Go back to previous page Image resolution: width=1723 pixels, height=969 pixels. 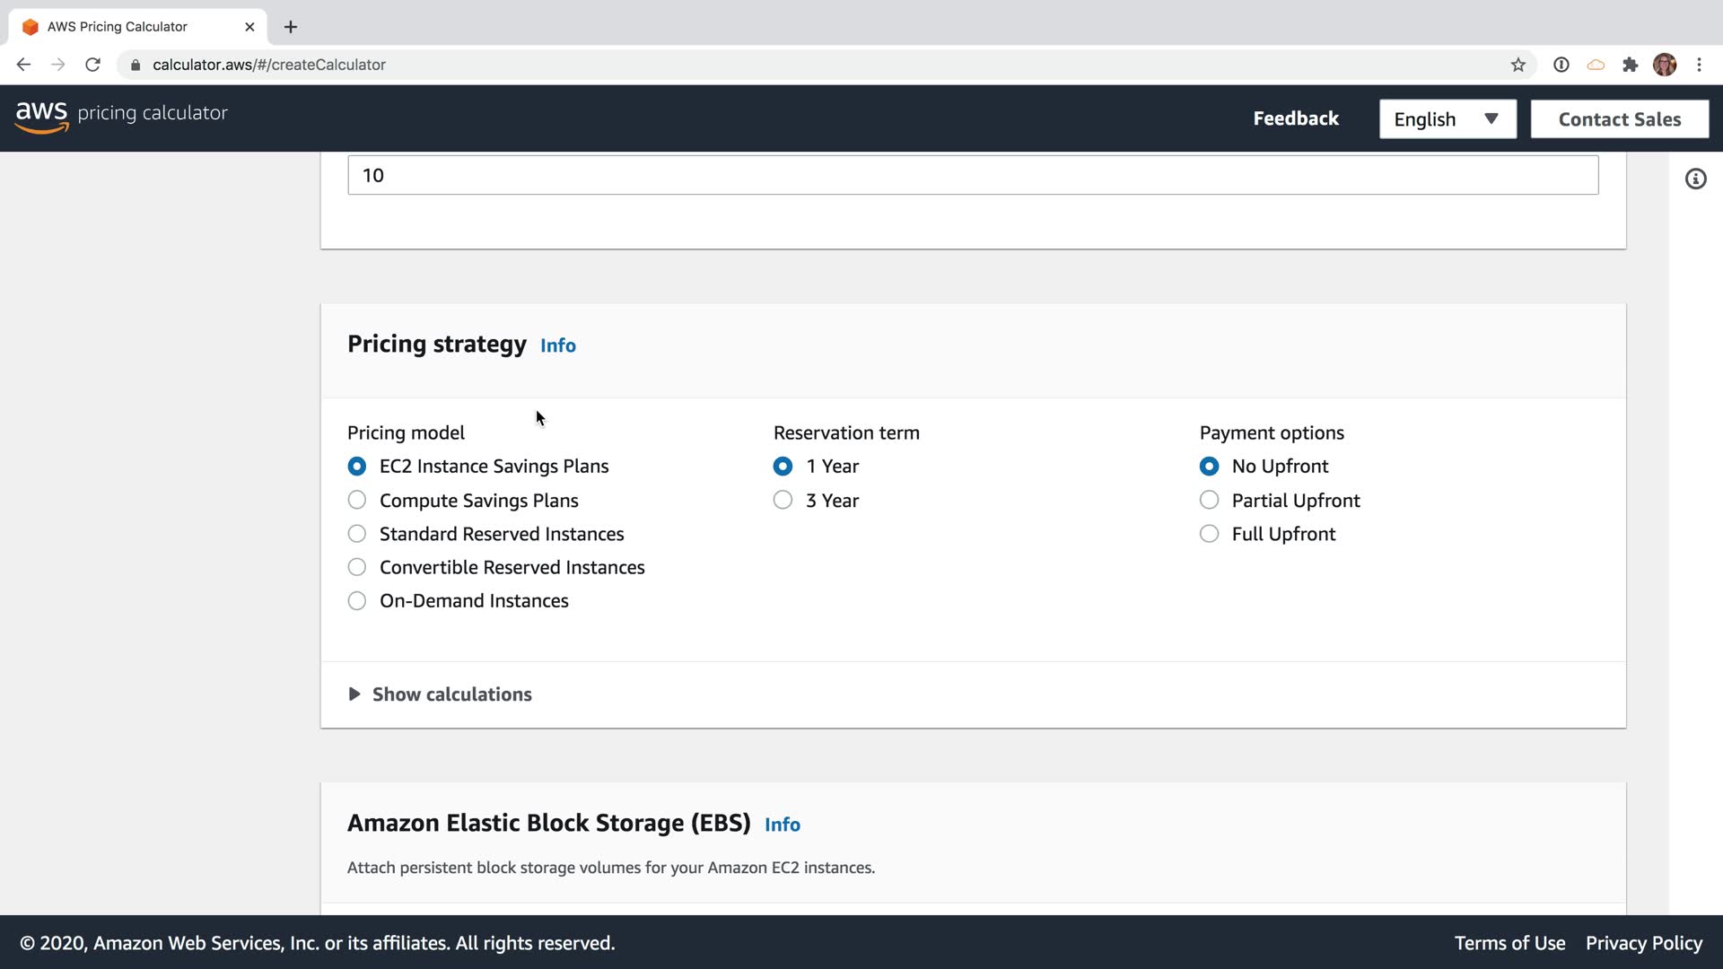click(x=24, y=65)
